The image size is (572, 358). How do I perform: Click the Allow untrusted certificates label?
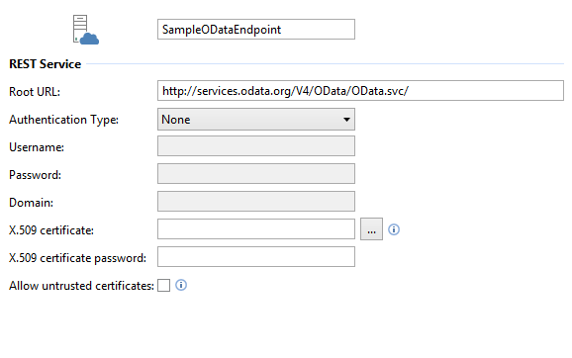pyautogui.click(x=82, y=286)
